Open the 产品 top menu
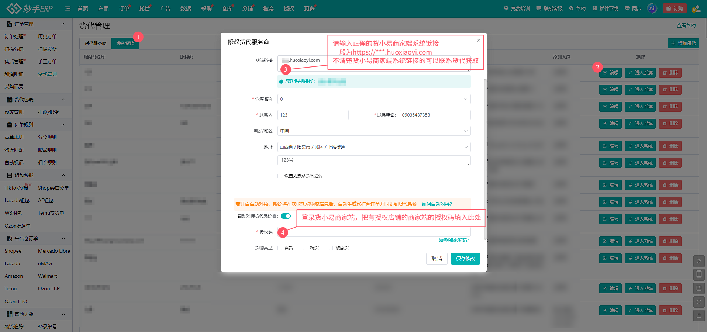The image size is (707, 332). pyautogui.click(x=103, y=8)
